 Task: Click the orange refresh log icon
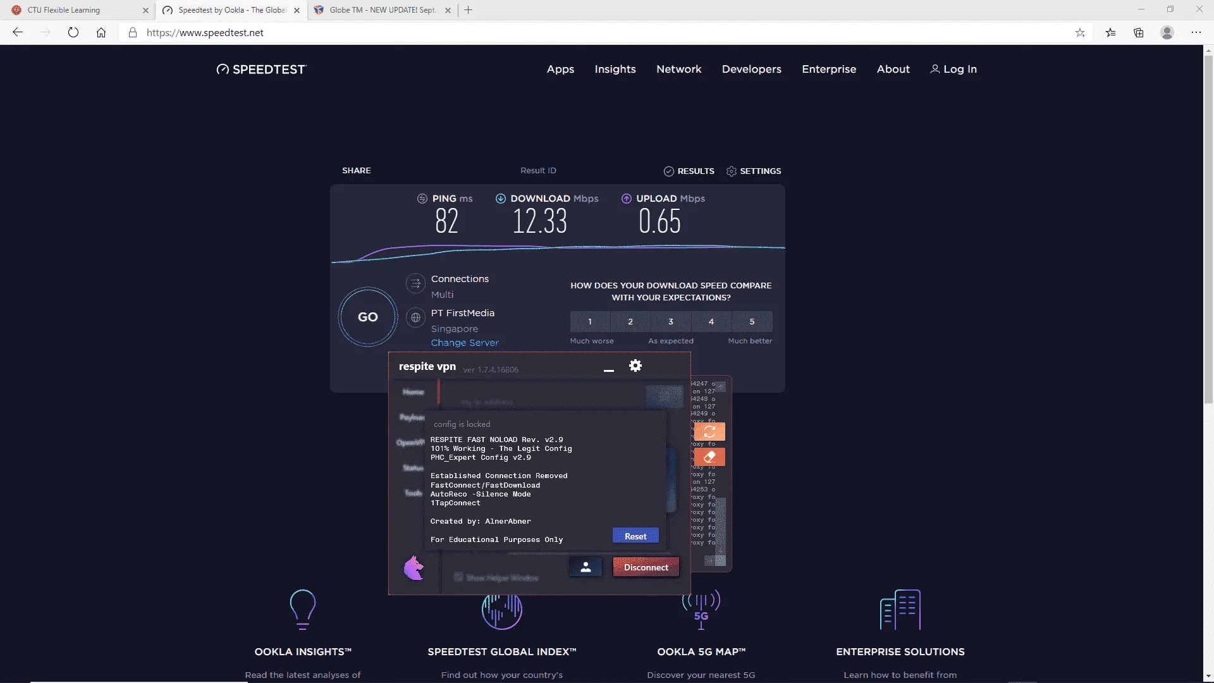(x=709, y=432)
